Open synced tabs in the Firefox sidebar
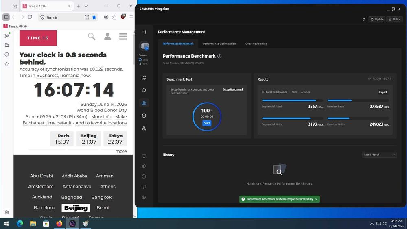This screenshot has width=407, height=229. point(7,45)
